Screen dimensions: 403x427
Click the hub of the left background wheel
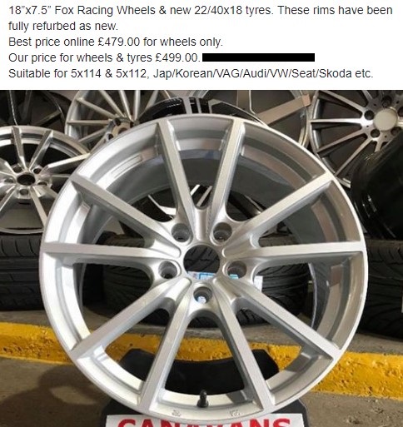[x=26, y=179]
